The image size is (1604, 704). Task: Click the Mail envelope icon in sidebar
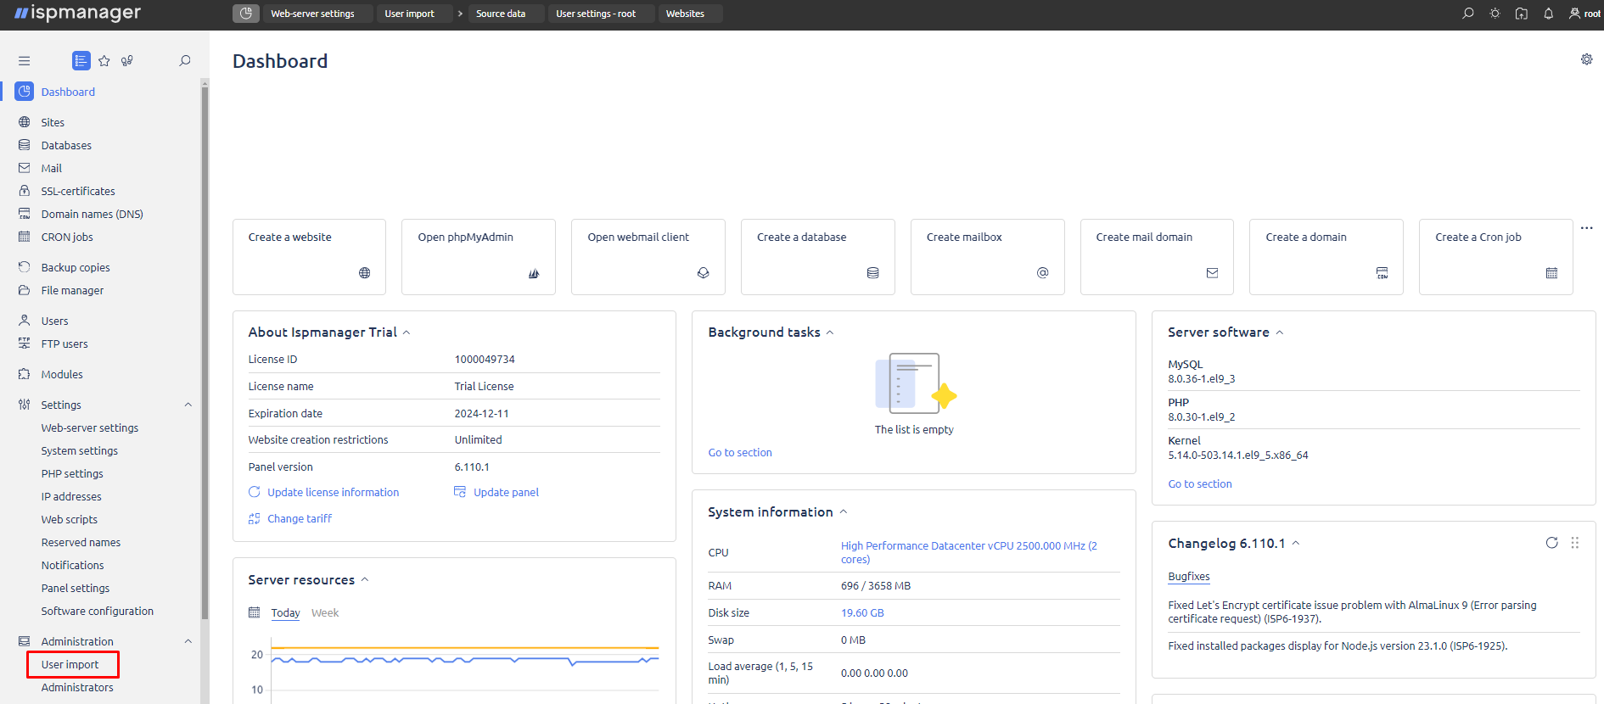[x=25, y=168]
